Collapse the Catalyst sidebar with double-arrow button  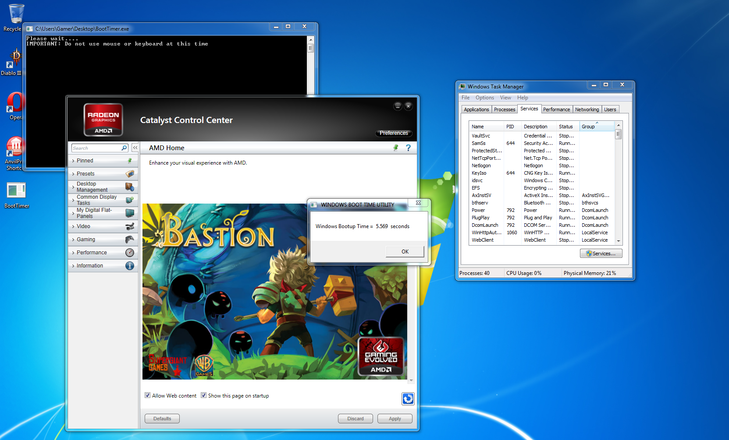pos(135,148)
